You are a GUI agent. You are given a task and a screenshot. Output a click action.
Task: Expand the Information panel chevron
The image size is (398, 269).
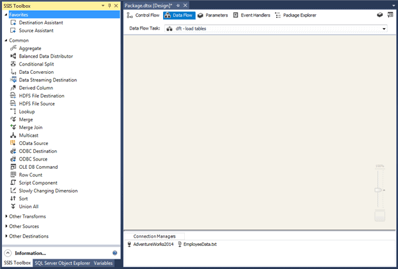point(8,253)
